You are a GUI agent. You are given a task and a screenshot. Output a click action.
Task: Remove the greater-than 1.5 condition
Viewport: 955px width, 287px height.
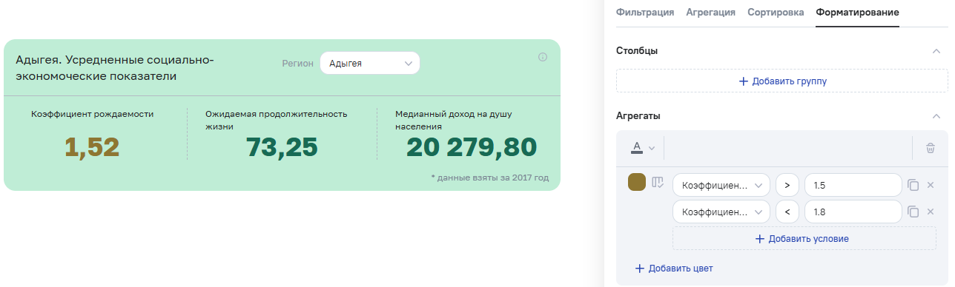coord(931,185)
